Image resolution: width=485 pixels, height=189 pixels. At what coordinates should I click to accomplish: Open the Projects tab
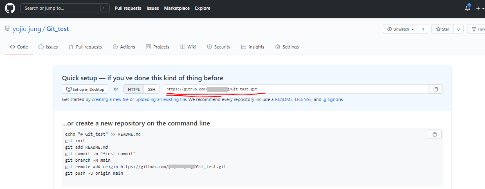(157, 47)
